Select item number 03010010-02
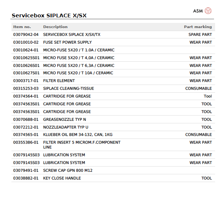Viewport: 224px width, 202px height. (26, 42)
